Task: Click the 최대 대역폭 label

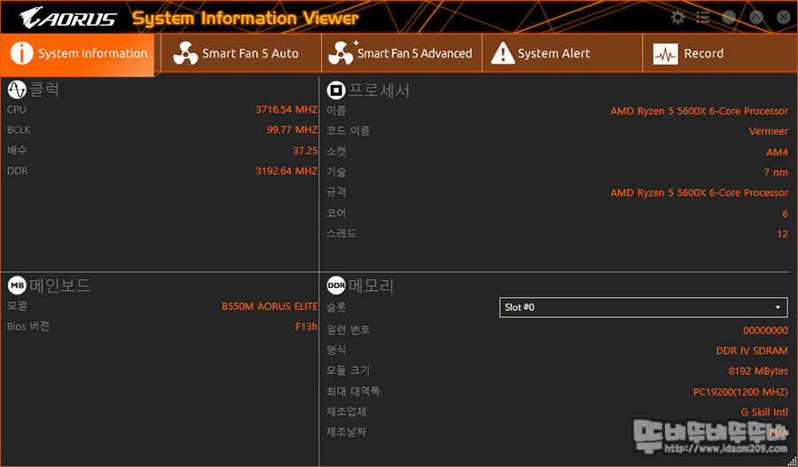Action: [353, 391]
